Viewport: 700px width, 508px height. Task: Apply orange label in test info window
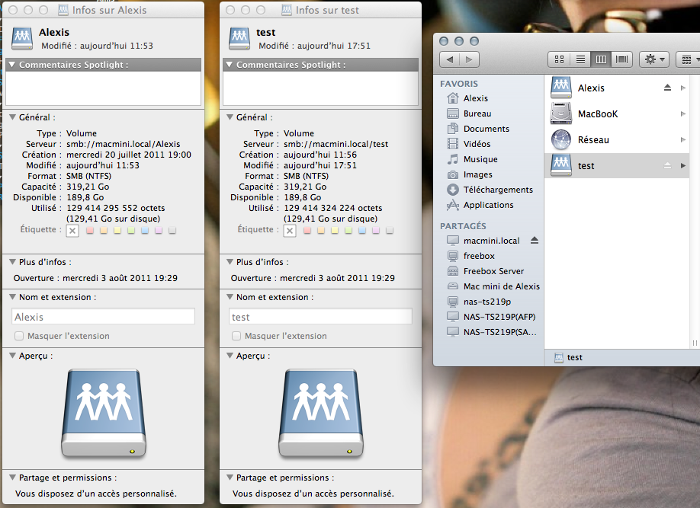point(321,230)
